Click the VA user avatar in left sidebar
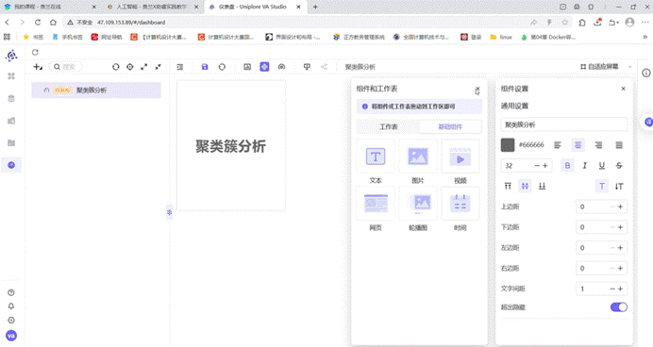This screenshot has width=653, height=347. click(11, 336)
